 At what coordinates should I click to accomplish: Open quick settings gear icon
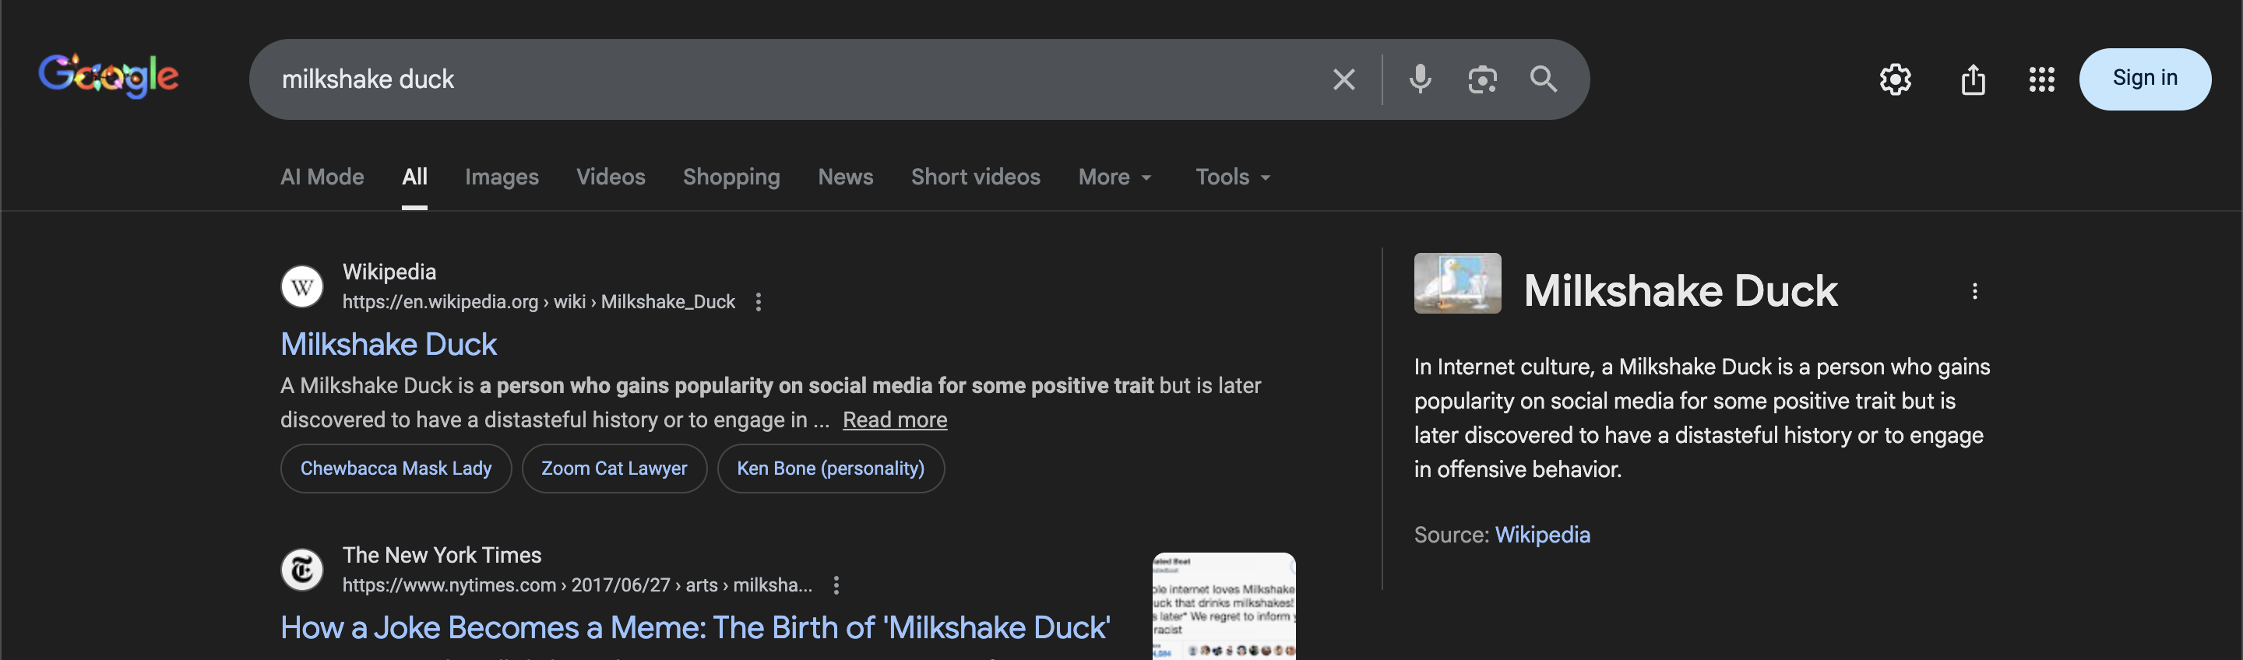click(x=1895, y=79)
